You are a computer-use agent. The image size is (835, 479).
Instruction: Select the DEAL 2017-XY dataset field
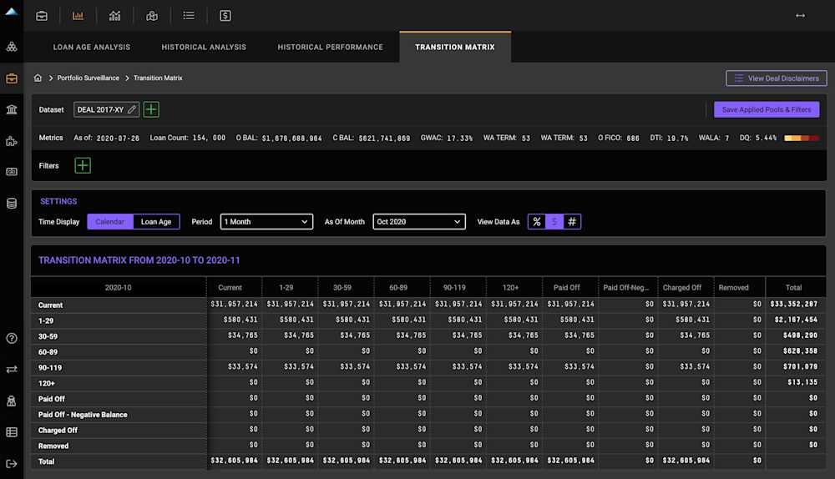[x=106, y=109]
